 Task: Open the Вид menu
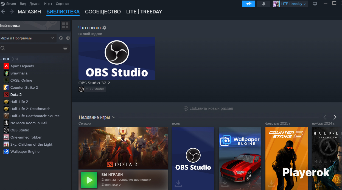pos(23,4)
